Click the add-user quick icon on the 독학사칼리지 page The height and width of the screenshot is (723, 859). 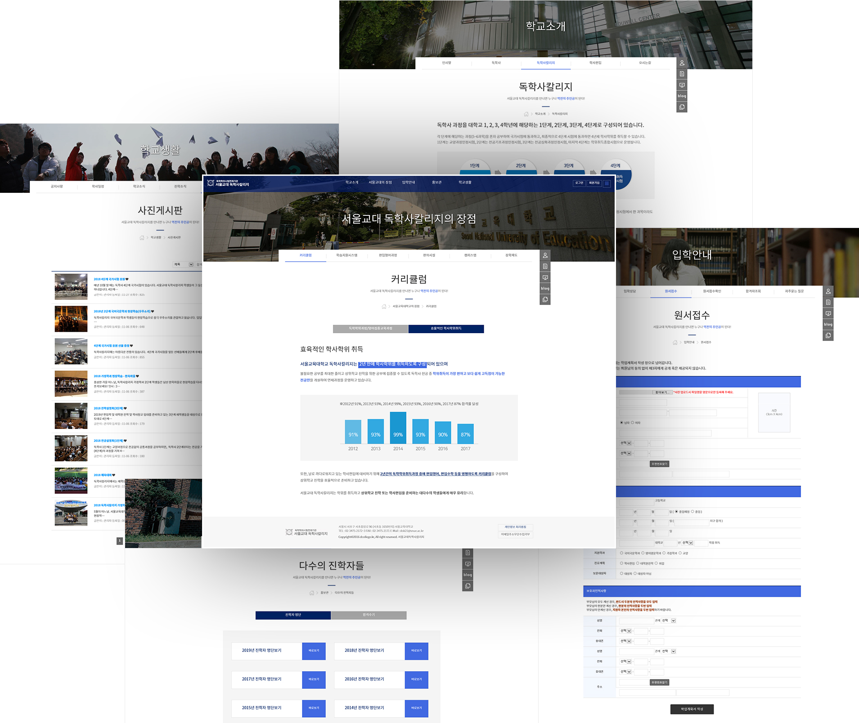tap(682, 63)
